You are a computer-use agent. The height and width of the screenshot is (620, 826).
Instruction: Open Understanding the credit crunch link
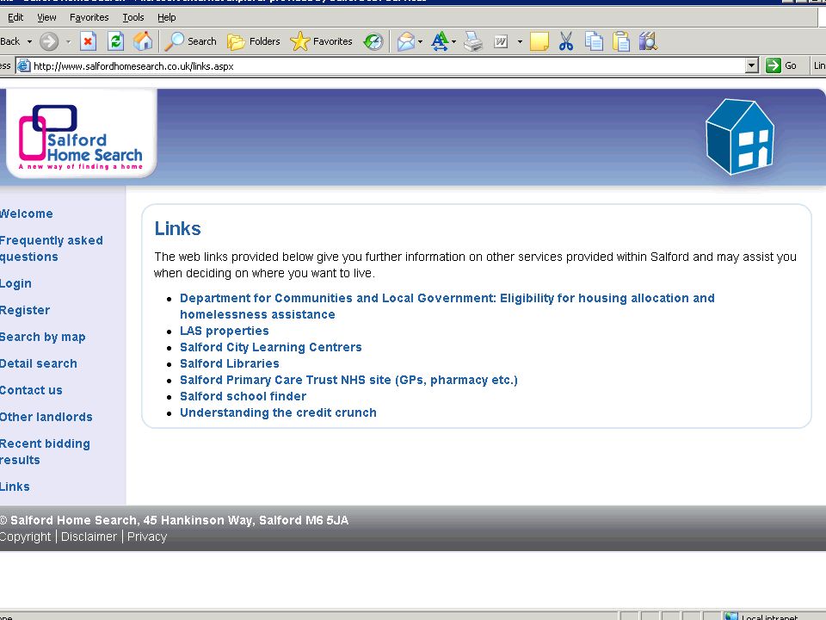point(278,412)
